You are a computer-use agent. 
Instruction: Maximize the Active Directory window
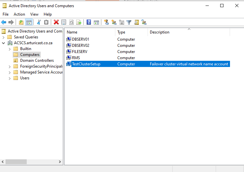222,6
